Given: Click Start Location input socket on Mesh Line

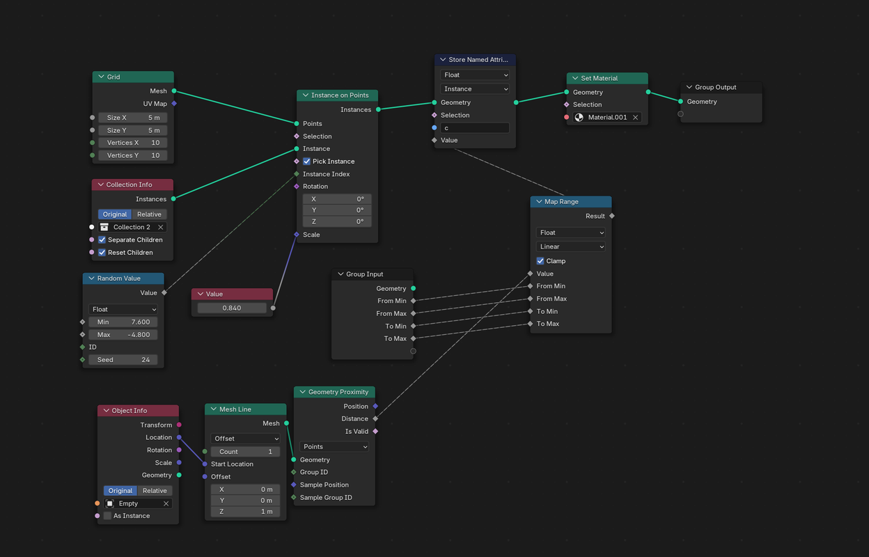Looking at the screenshot, I should tap(205, 464).
